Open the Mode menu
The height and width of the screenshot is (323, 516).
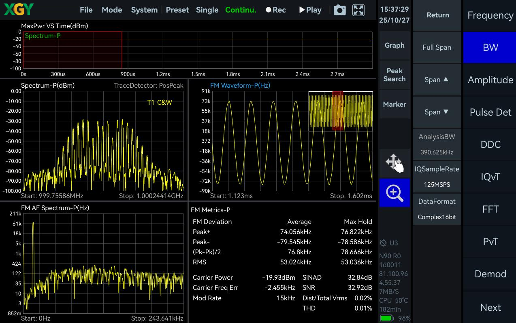pos(112,10)
